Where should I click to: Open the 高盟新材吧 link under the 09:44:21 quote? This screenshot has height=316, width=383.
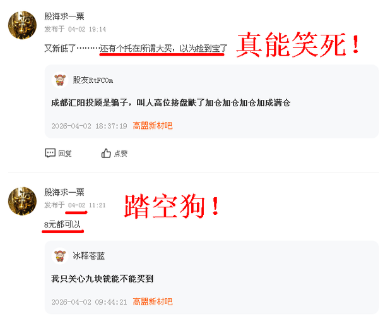click(153, 301)
